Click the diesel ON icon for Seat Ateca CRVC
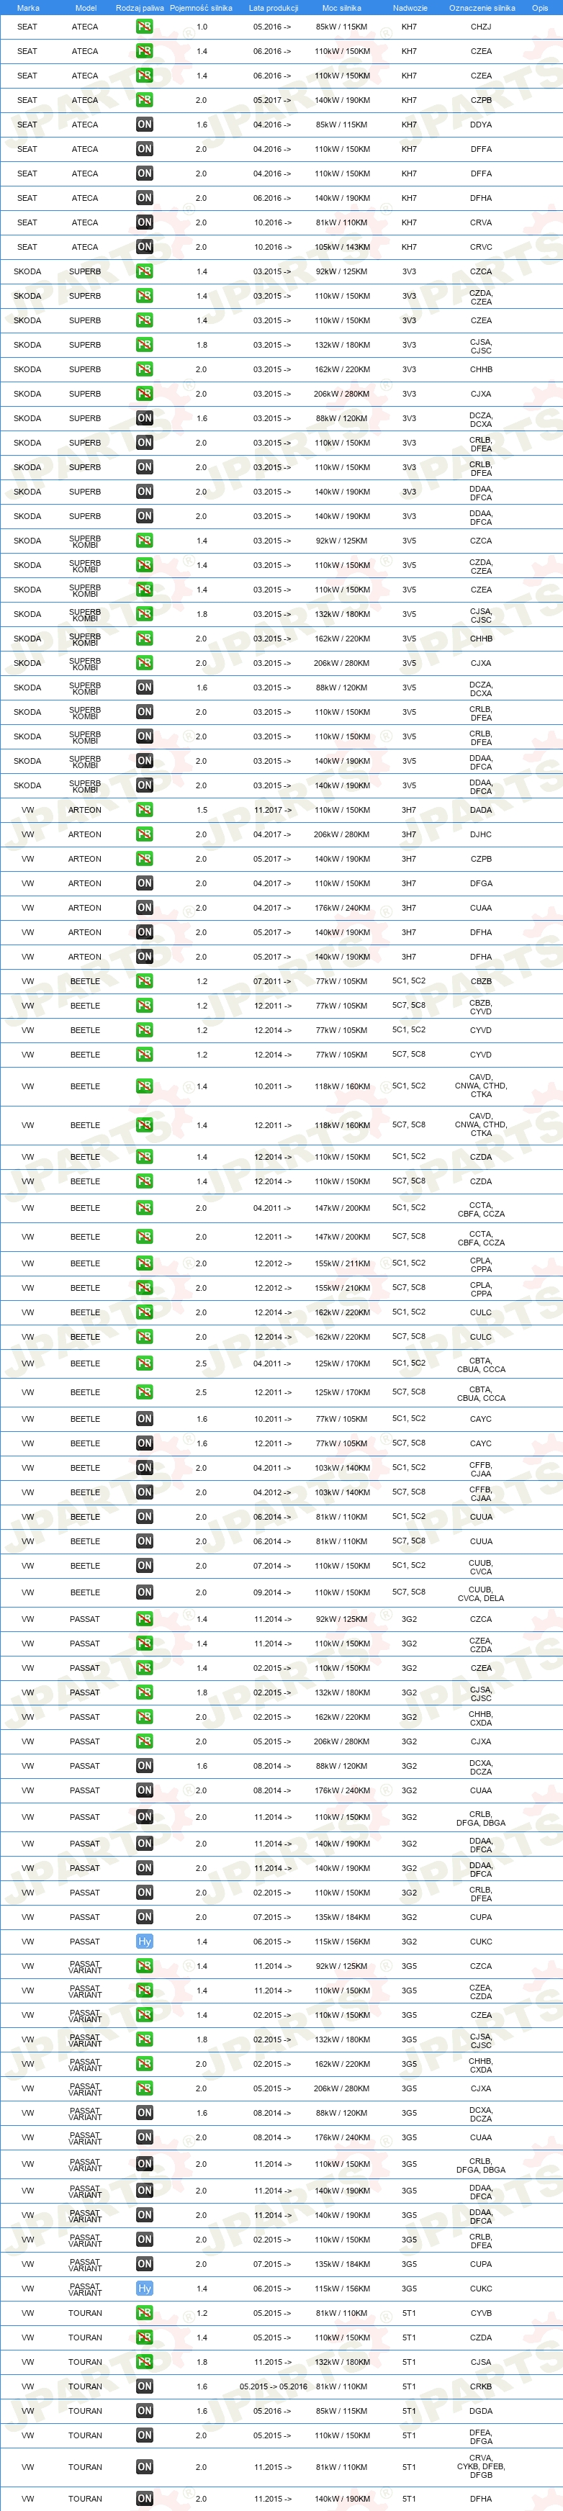 (x=144, y=247)
